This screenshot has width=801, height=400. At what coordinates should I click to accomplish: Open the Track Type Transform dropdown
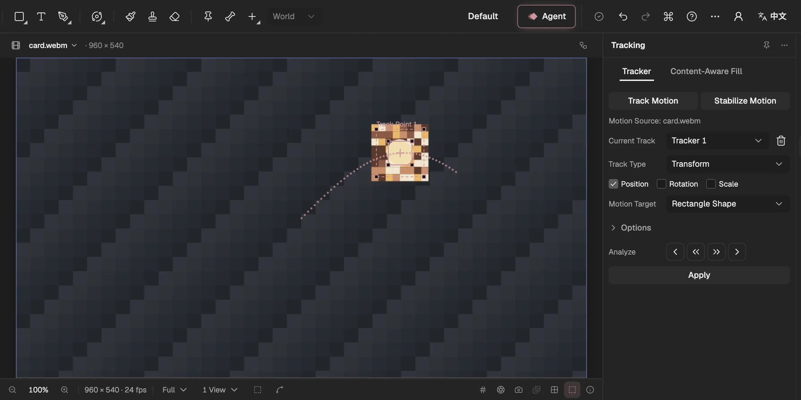tap(728, 164)
